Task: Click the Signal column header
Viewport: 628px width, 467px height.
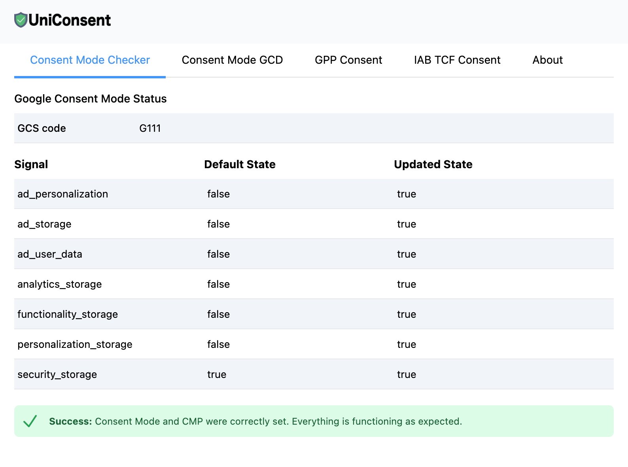Action: tap(31, 164)
